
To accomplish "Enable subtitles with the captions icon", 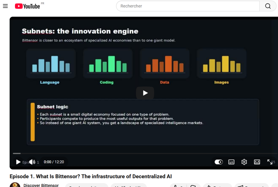I will [x=231, y=162].
